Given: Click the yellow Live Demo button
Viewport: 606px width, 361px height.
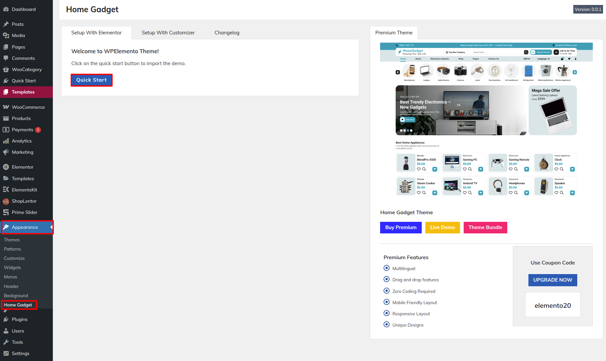Looking at the screenshot, I should coord(442,227).
